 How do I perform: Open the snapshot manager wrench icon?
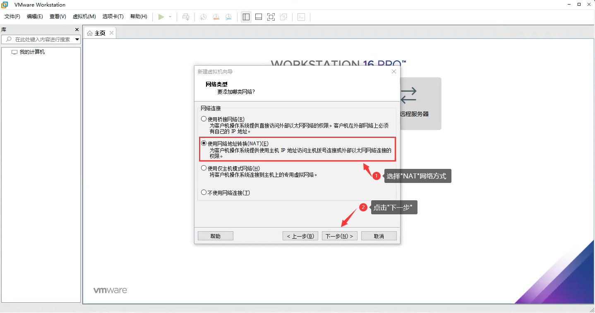(x=228, y=17)
